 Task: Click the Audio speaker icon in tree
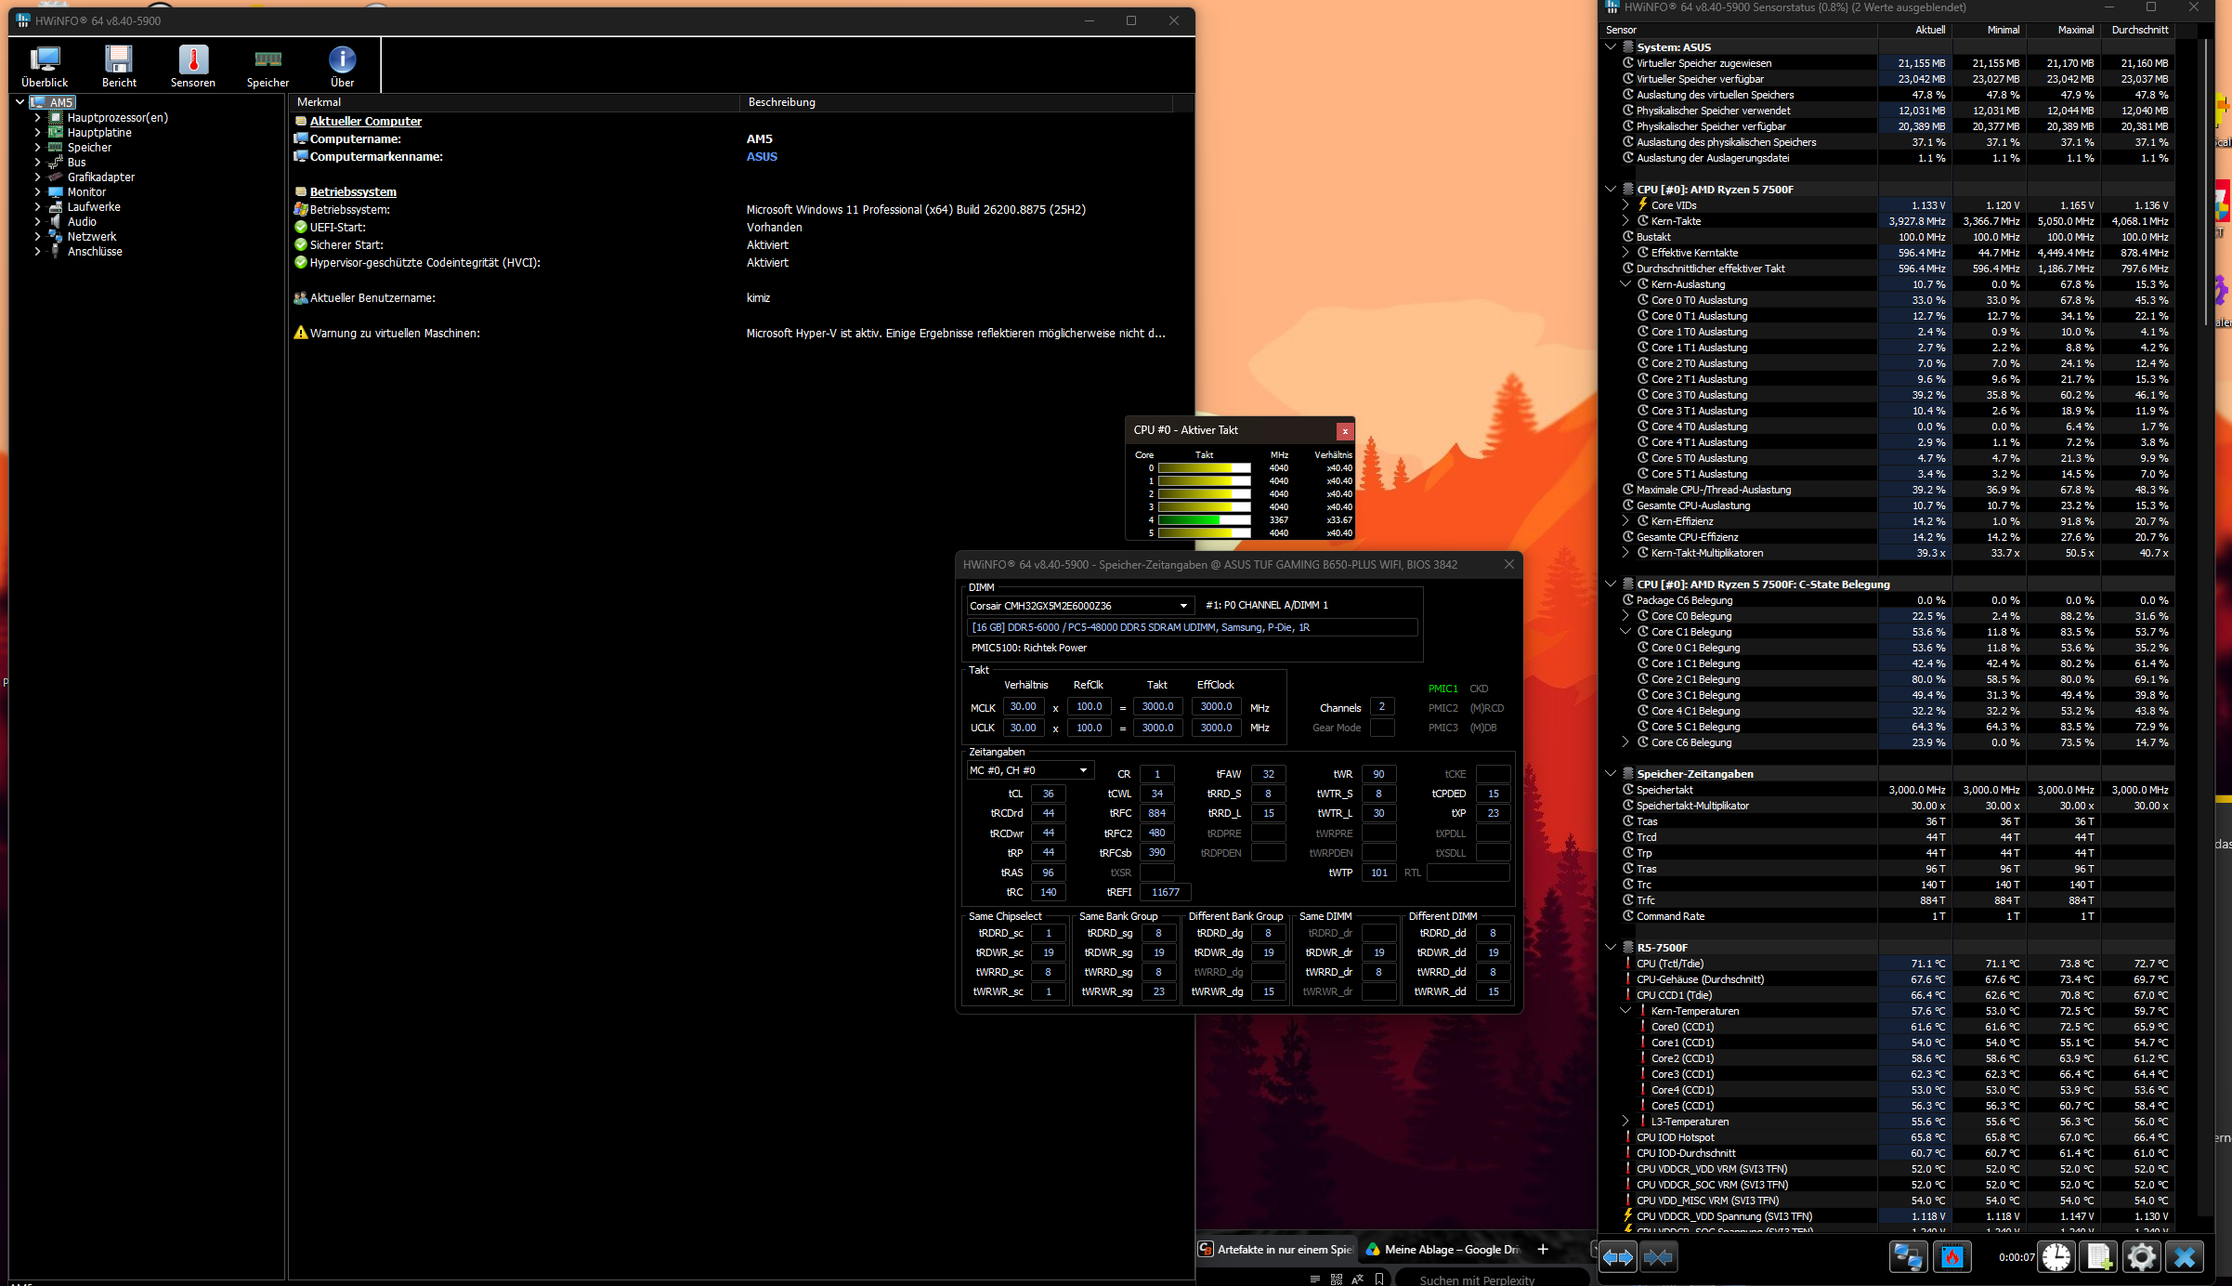(x=56, y=222)
